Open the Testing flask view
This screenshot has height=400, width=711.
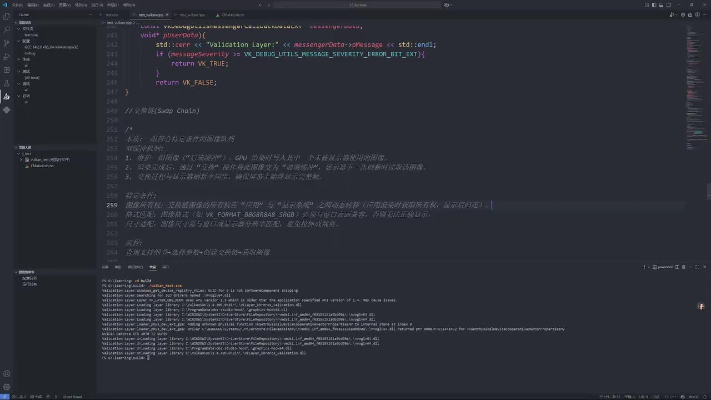point(7,83)
